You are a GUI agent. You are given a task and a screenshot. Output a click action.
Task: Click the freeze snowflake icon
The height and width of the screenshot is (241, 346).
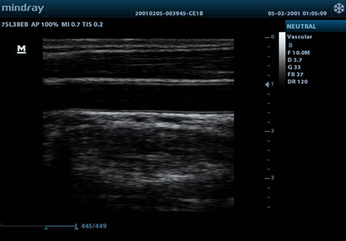coord(339,9)
